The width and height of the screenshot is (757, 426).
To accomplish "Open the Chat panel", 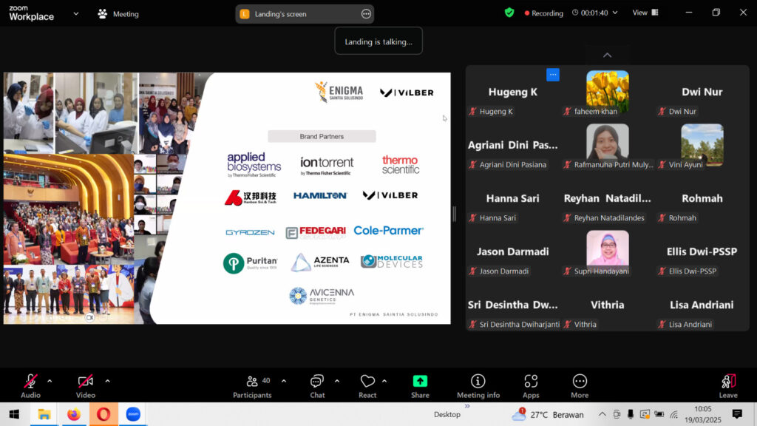I will 317,386.
